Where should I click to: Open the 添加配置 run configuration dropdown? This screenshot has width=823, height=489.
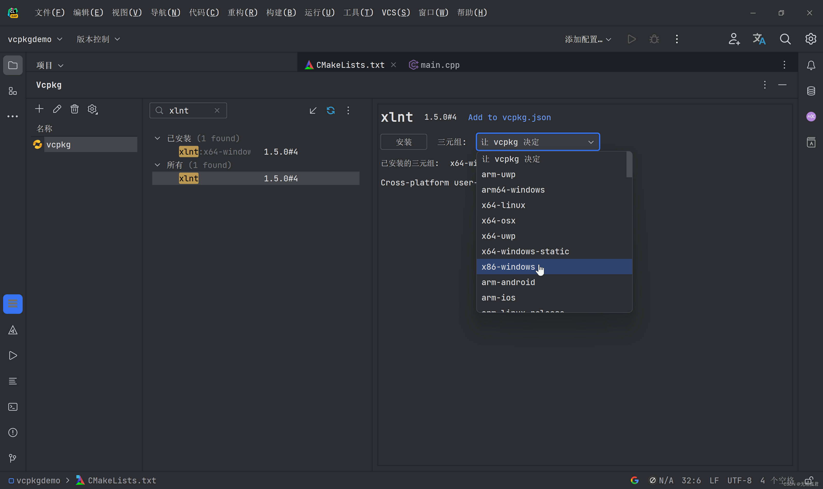[x=588, y=39]
